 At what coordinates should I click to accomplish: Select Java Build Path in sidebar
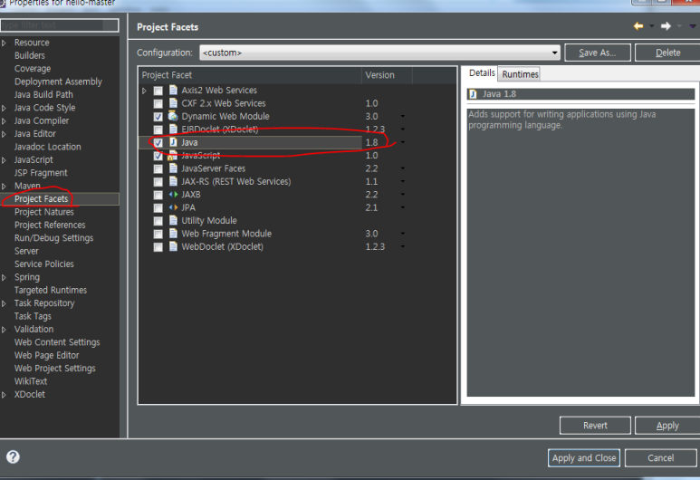tap(43, 95)
